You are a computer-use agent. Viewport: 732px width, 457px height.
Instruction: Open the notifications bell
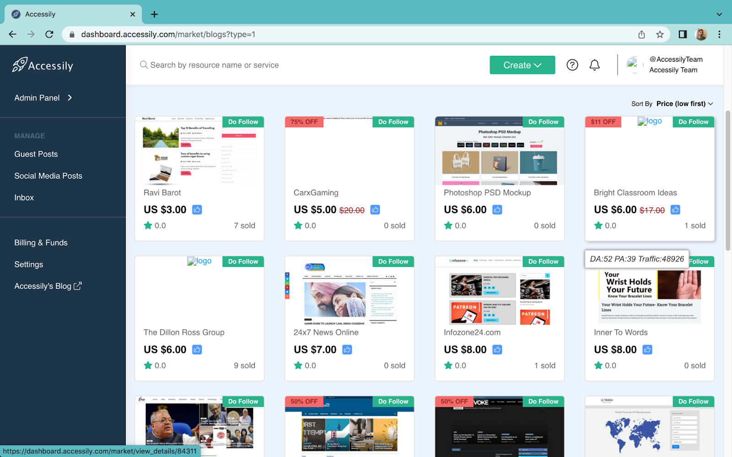point(594,65)
